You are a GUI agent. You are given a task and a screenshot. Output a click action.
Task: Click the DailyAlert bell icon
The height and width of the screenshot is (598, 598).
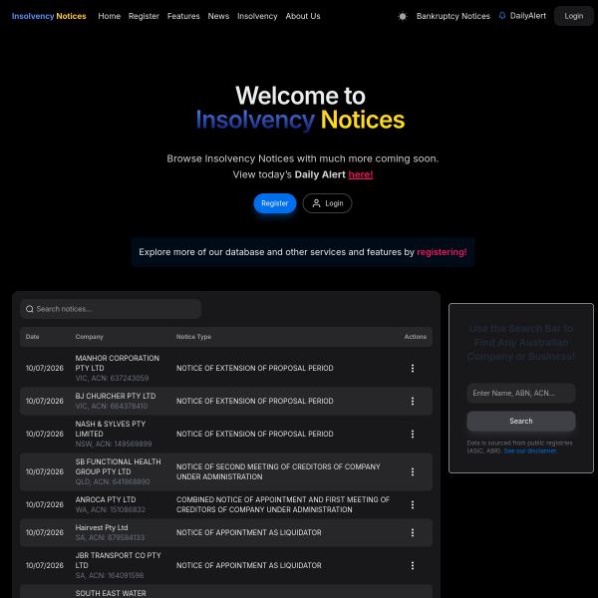(x=502, y=16)
